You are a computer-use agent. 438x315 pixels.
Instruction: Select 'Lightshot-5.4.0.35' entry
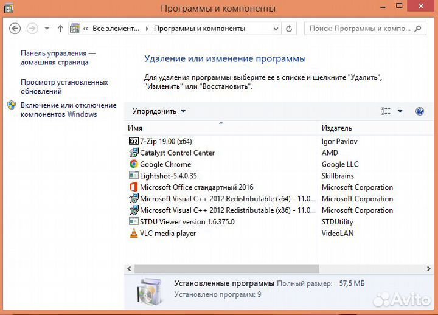click(x=169, y=176)
